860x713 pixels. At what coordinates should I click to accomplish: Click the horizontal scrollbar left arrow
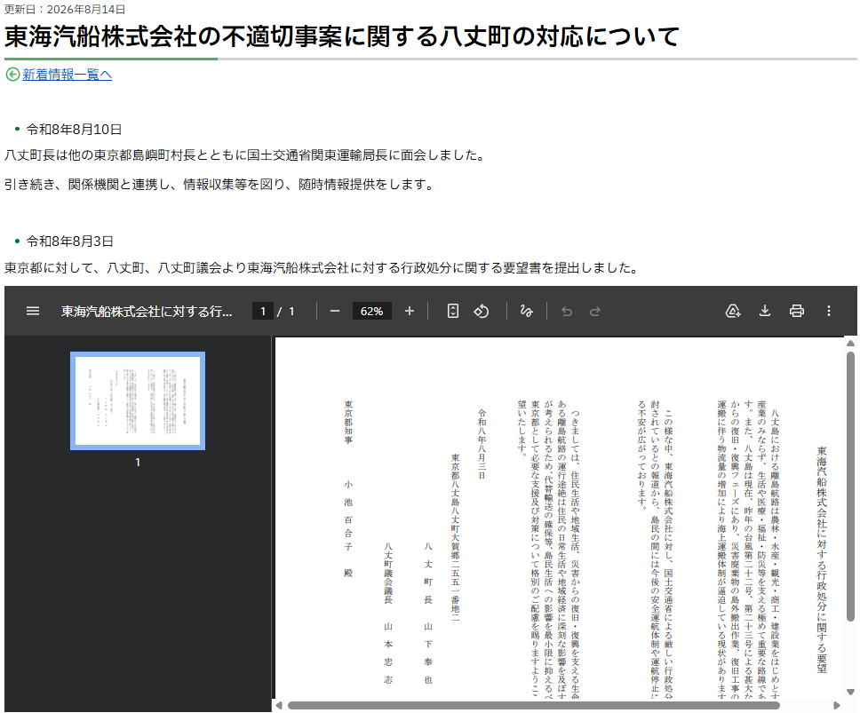pos(279,705)
